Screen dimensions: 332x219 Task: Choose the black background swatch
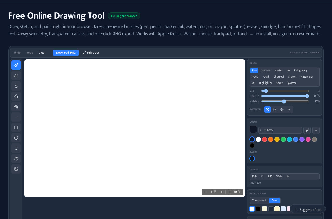(258, 209)
